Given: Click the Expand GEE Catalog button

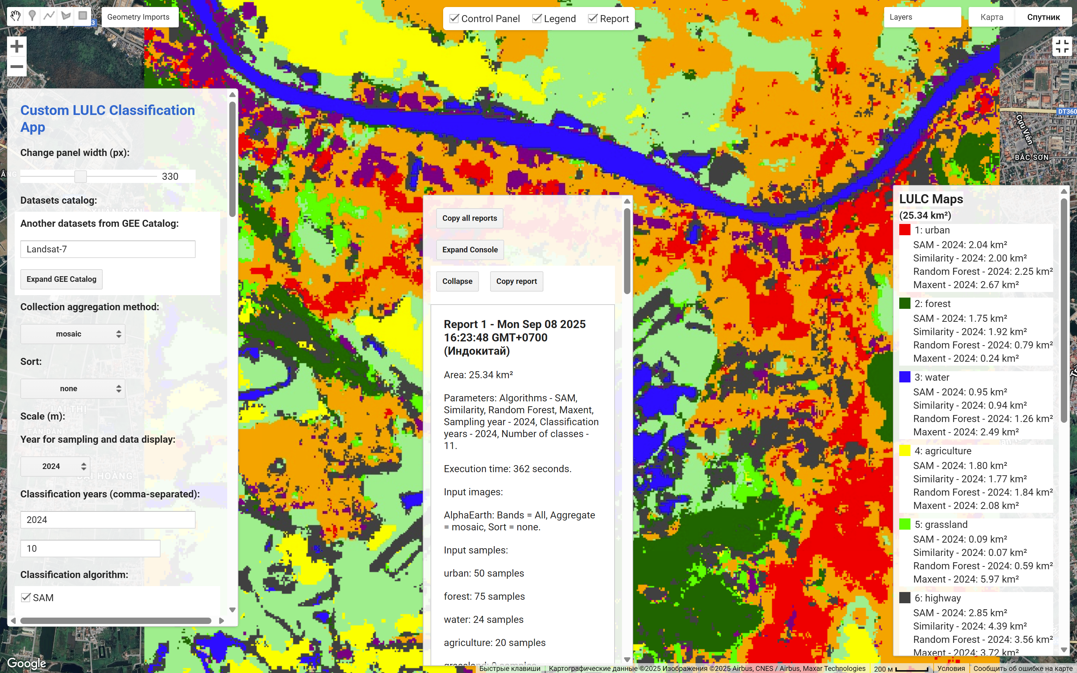Looking at the screenshot, I should (x=61, y=279).
